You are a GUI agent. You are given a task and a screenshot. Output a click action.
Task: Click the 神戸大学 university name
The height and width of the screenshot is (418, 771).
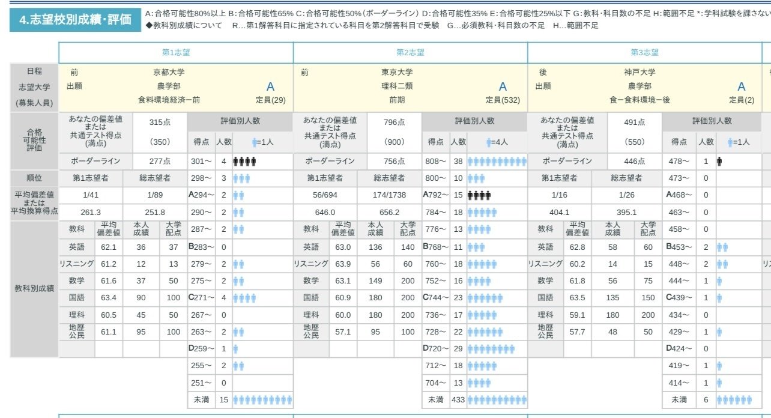click(x=640, y=72)
